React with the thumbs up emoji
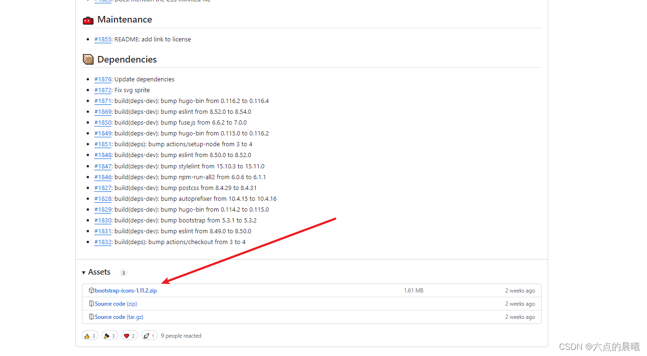Image resolution: width=647 pixels, height=356 pixels. 90,336
